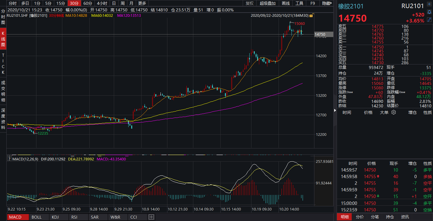The image size is (433, 221).
Task: Click 买五 price 14730
Action: [x=378, y=62]
